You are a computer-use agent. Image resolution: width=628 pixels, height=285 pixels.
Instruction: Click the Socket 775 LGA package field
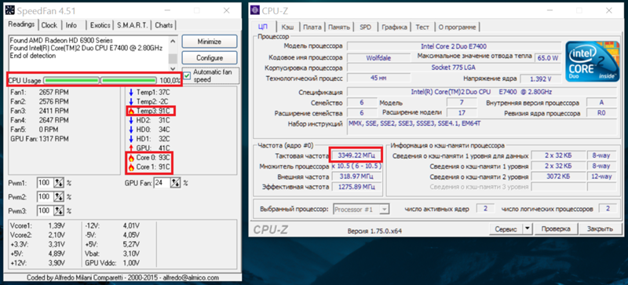pos(453,68)
